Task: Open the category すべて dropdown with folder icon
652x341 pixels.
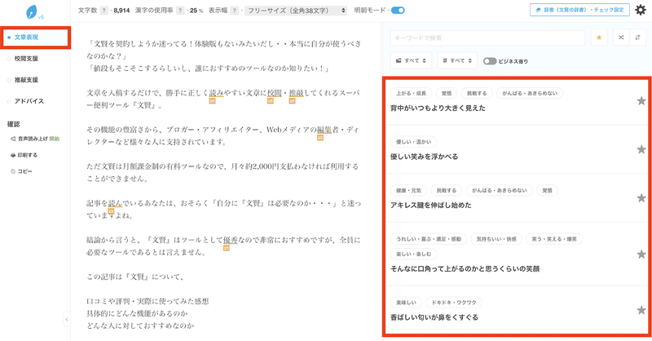Action: point(411,60)
